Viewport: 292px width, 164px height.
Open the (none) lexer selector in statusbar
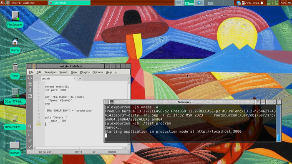click(112, 152)
